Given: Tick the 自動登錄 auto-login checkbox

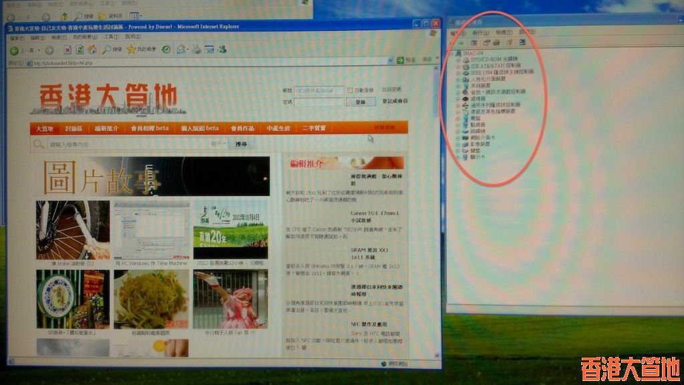Looking at the screenshot, I should [x=351, y=90].
